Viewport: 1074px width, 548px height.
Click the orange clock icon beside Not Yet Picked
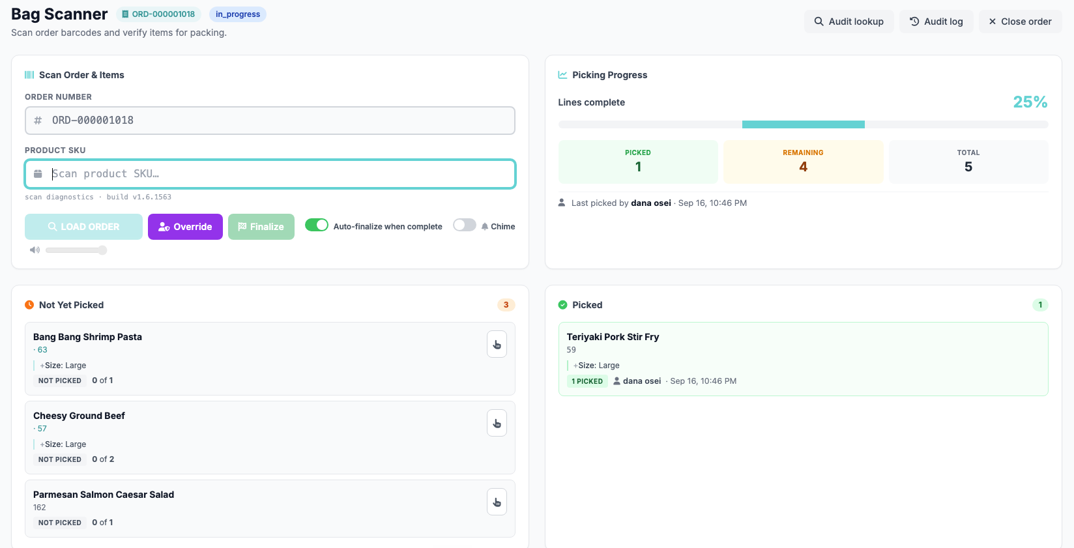point(29,305)
